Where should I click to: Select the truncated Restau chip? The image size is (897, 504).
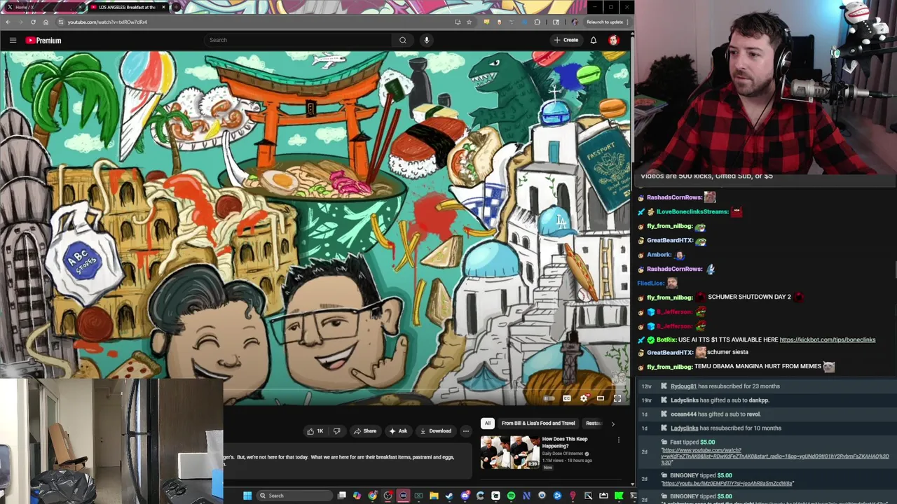point(594,423)
